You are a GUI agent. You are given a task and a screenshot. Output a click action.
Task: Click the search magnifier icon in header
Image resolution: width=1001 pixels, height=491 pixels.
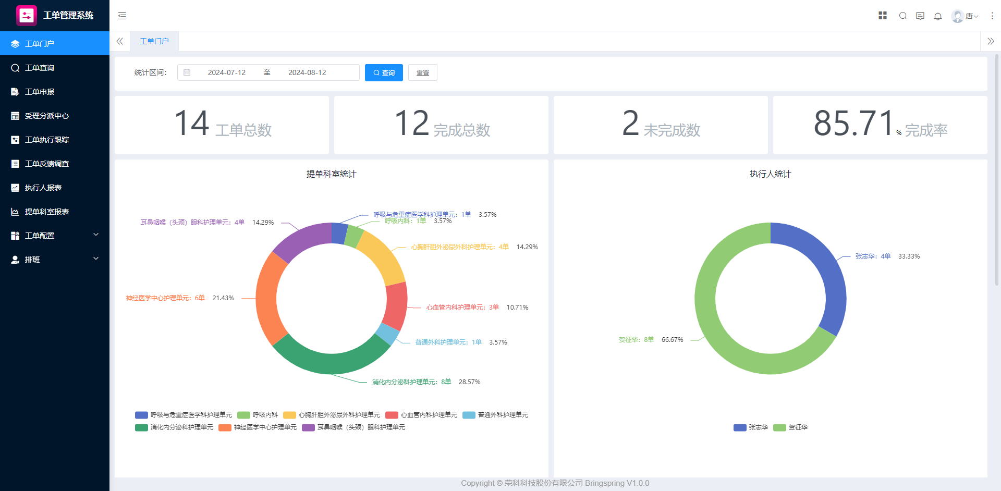pyautogui.click(x=903, y=16)
